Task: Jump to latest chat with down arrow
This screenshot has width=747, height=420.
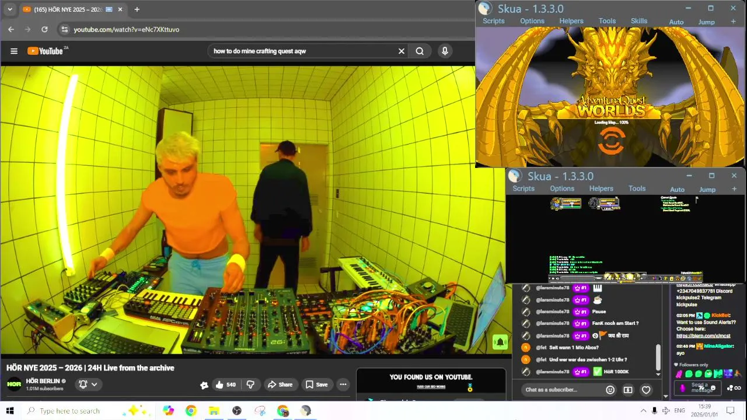Action: click(x=658, y=373)
